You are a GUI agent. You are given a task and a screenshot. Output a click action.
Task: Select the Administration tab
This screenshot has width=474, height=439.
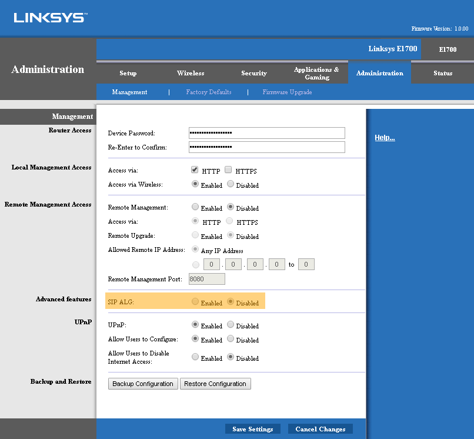coord(380,73)
